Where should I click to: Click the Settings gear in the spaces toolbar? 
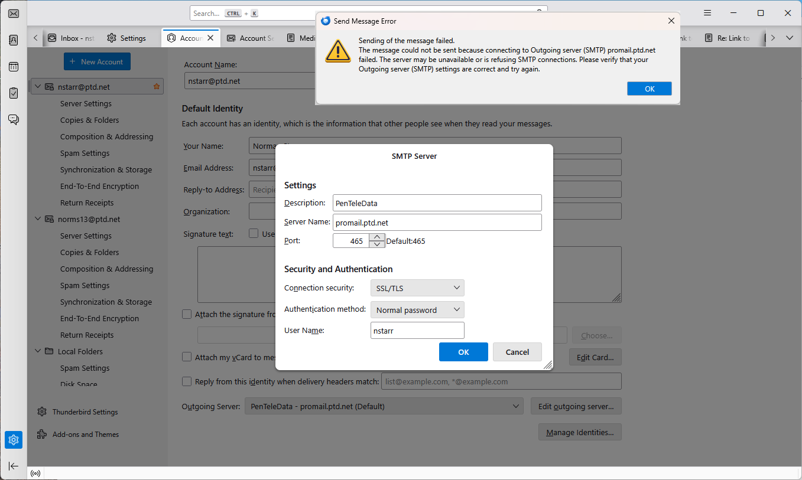pos(14,440)
